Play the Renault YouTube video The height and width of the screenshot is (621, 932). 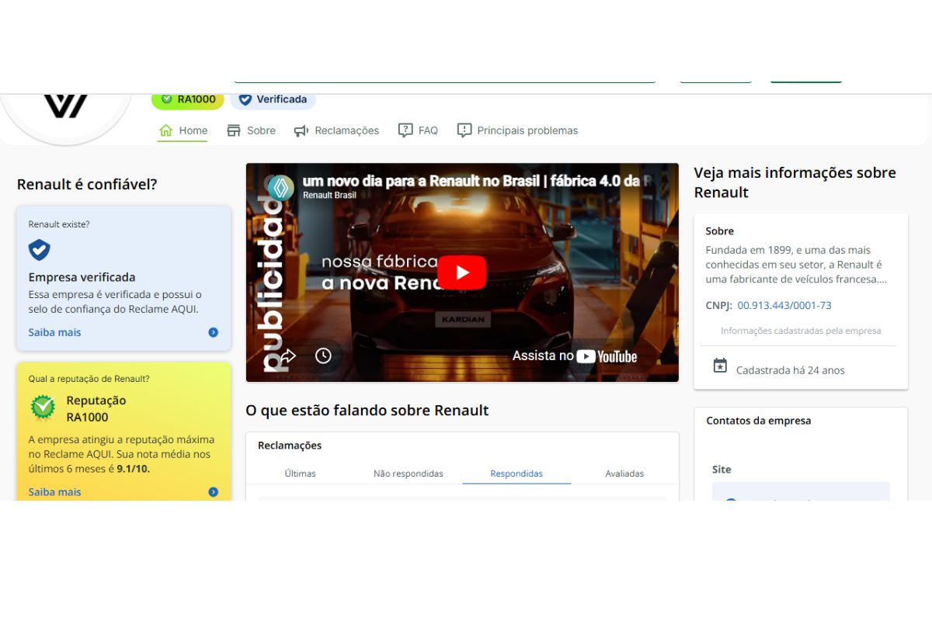pos(461,272)
